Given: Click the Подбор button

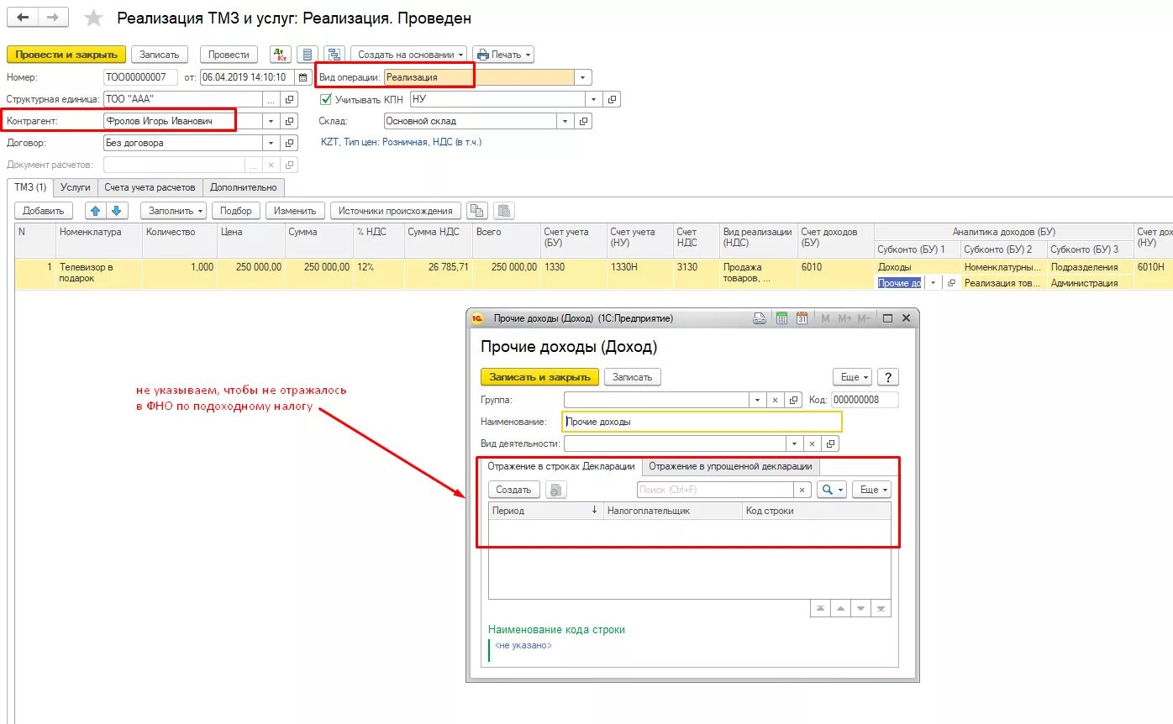Looking at the screenshot, I should [x=236, y=211].
